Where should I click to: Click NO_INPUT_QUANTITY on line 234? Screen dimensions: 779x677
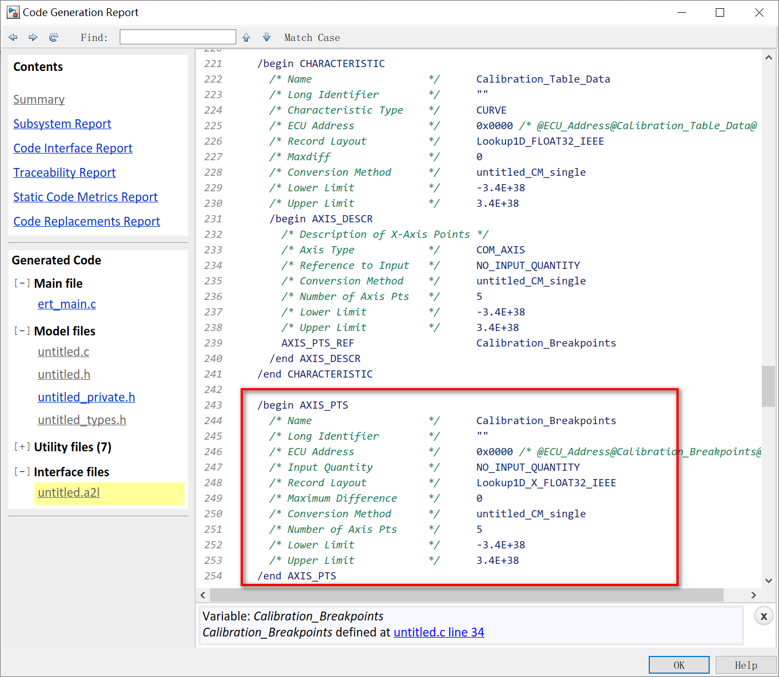coord(528,265)
